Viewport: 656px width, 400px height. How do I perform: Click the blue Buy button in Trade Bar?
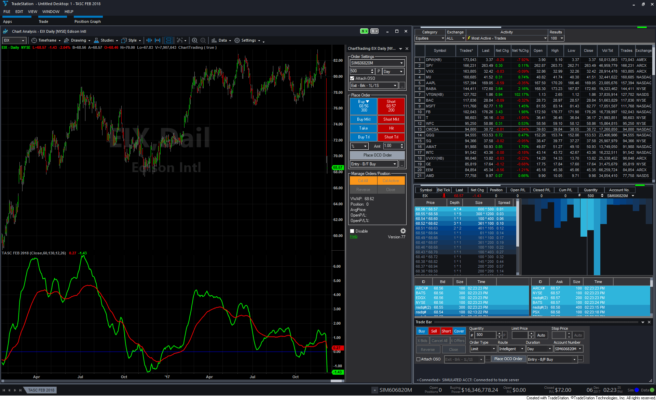point(422,331)
